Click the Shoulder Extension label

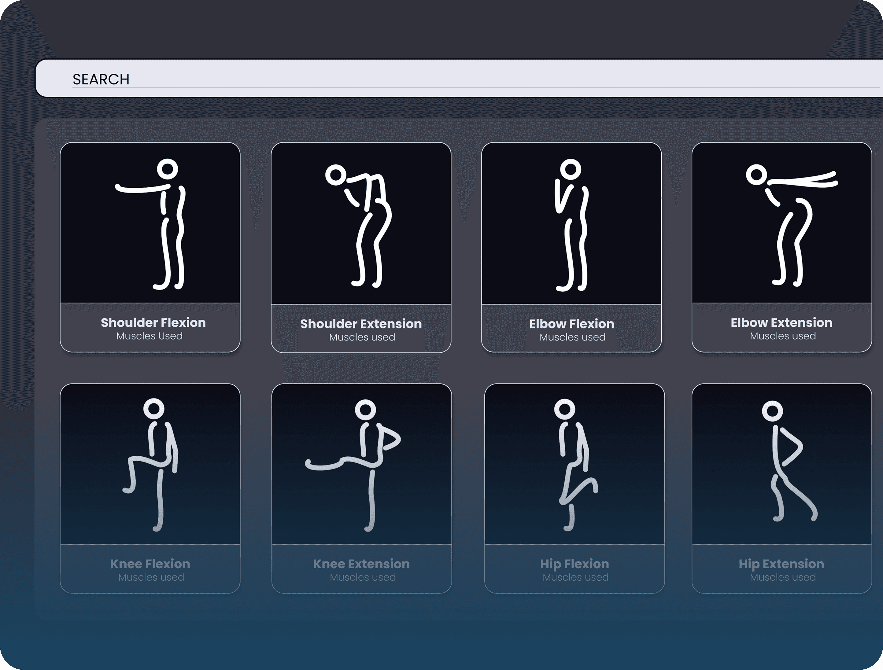pos(361,324)
